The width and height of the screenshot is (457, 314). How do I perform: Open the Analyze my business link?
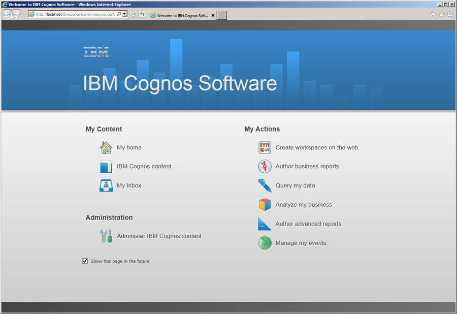304,205
